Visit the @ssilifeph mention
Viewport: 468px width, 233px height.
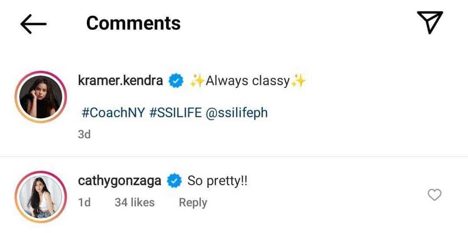pos(237,113)
